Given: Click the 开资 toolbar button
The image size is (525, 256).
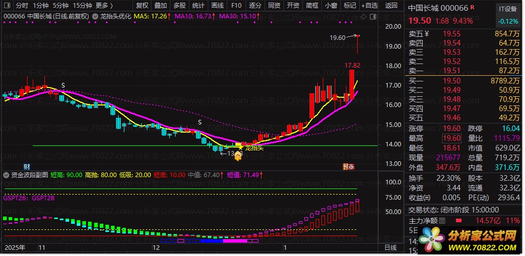Looking at the screenshot, I should (x=293, y=5).
